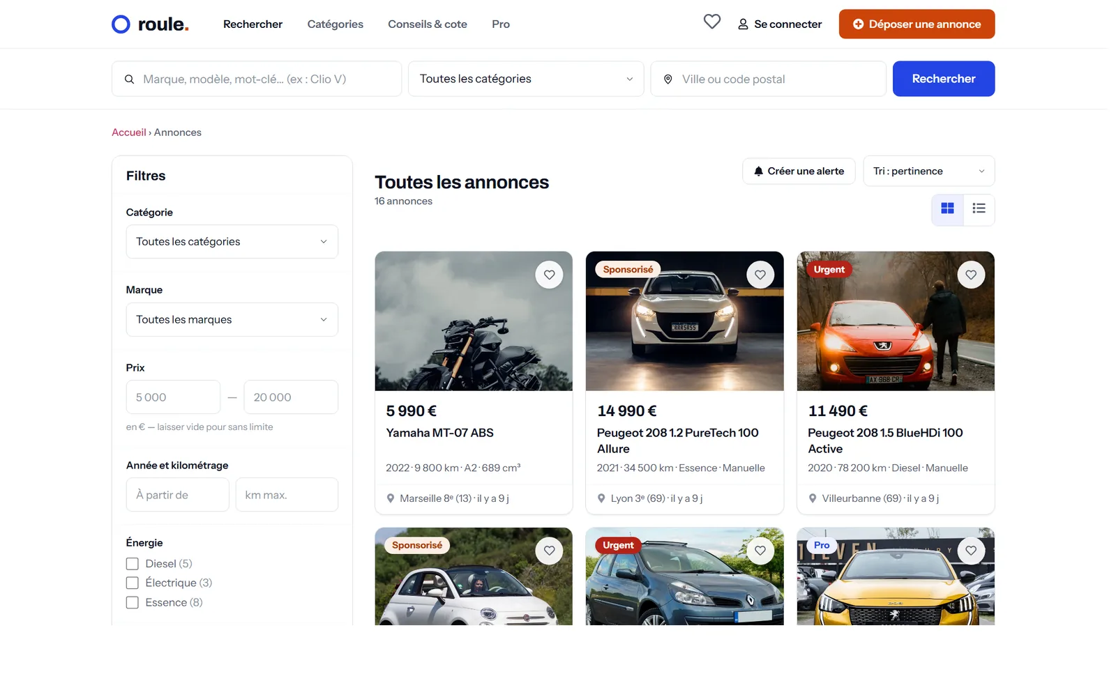Open the blue Renault Clio photo
This screenshot has width=1116, height=697.
pyautogui.click(x=685, y=576)
